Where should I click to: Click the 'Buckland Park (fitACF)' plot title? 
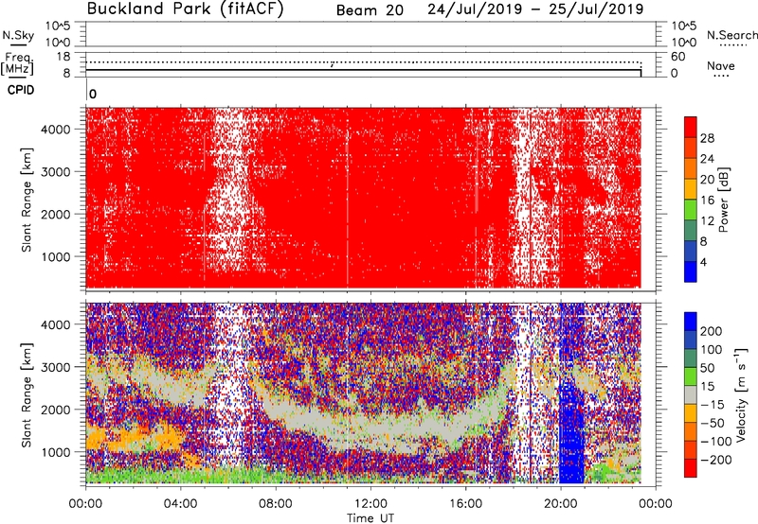click(x=185, y=9)
